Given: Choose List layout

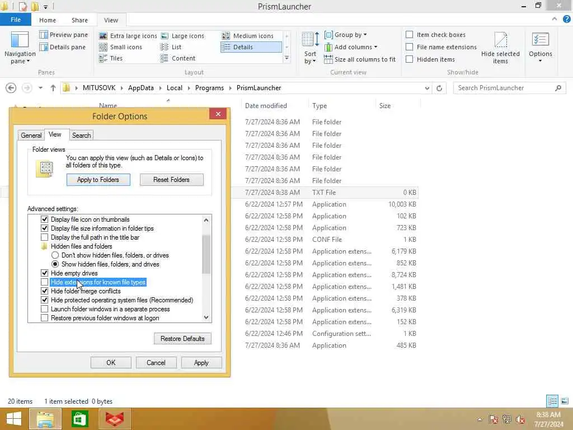Looking at the screenshot, I should pyautogui.click(x=171, y=47).
